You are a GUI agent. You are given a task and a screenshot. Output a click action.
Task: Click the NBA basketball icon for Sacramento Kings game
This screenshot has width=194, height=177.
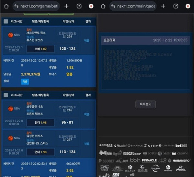pos(10,35)
